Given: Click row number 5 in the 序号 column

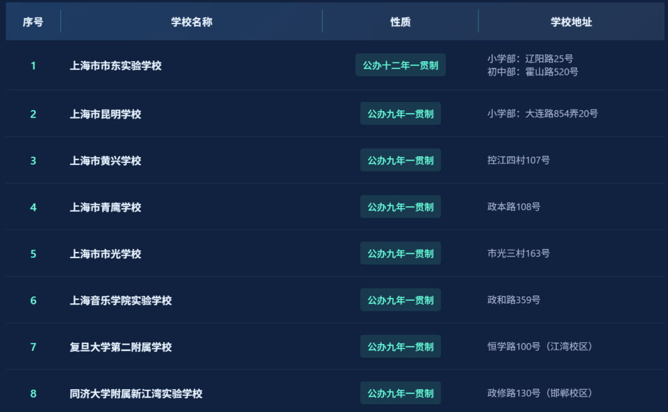Looking at the screenshot, I should click(x=33, y=254).
